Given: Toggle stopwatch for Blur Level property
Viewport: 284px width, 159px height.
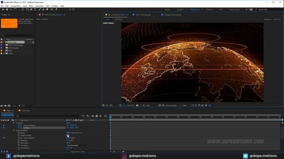Looking at the screenshot, I should click(19, 143).
